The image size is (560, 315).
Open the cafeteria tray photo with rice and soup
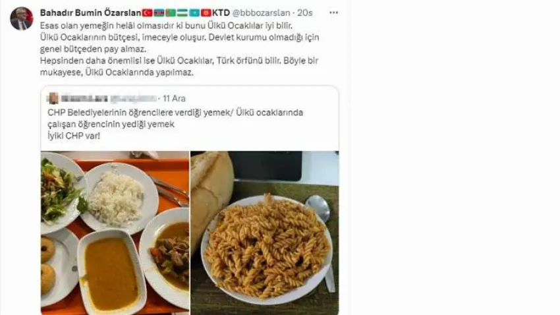pyautogui.click(x=115, y=233)
